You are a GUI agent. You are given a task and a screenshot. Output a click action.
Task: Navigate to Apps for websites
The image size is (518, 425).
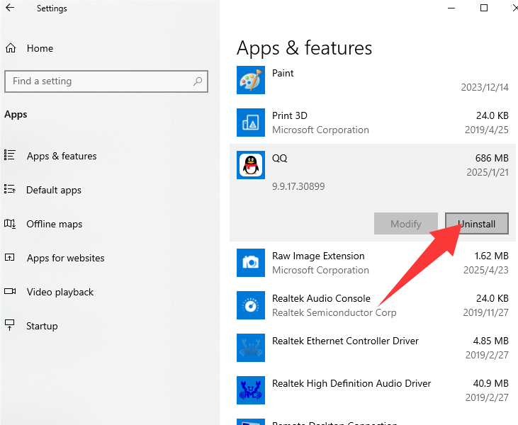(65, 258)
